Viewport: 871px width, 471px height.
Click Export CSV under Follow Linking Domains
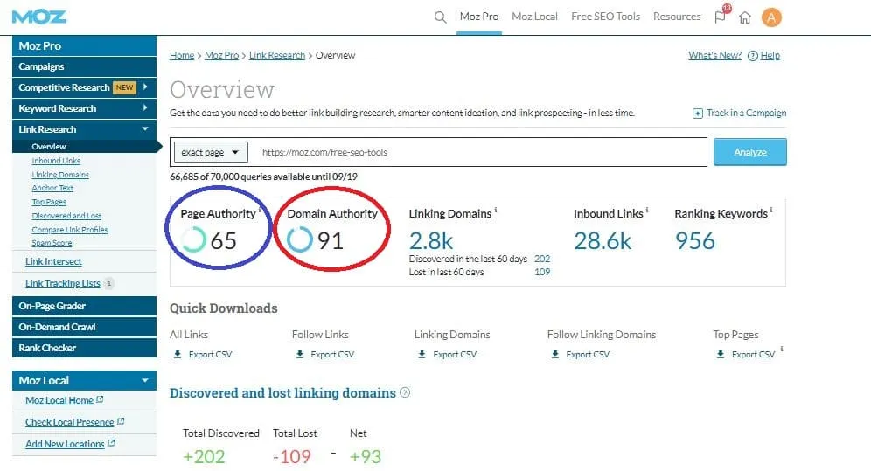588,354
